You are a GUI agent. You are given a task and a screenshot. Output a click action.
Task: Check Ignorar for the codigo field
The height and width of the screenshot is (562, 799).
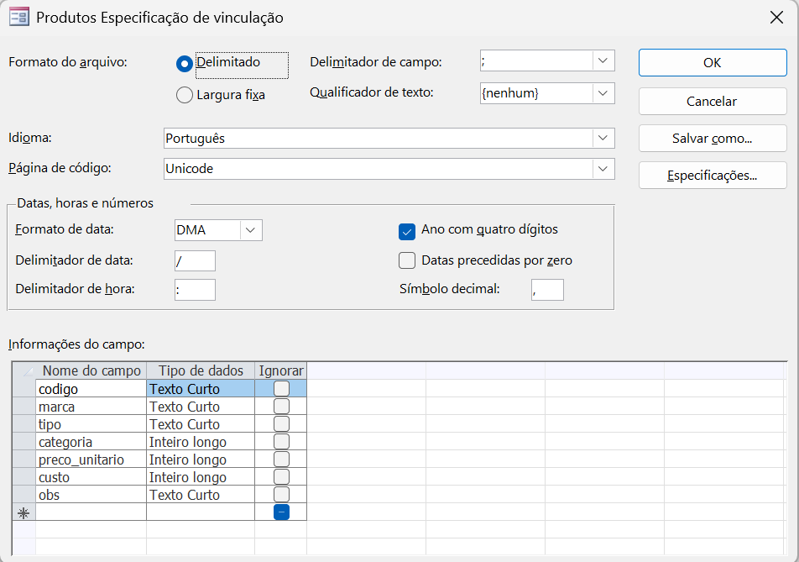[281, 389]
